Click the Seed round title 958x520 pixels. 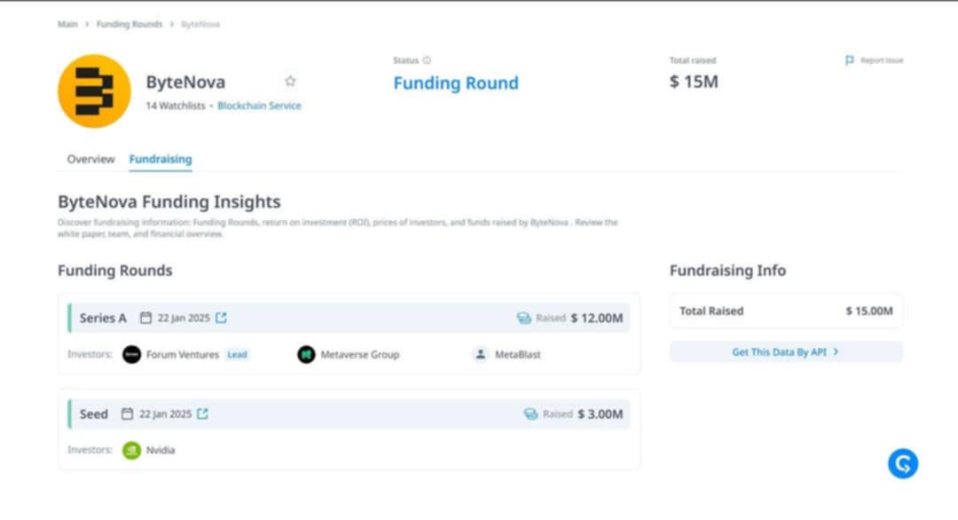pos(93,414)
